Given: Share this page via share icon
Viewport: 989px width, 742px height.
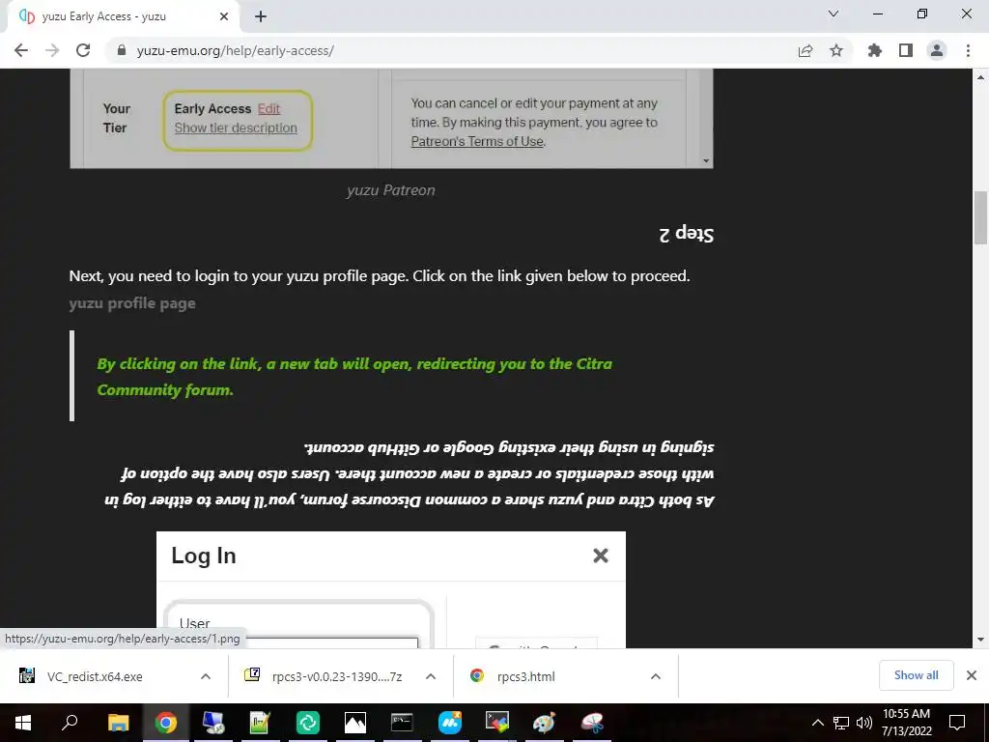Looking at the screenshot, I should [x=805, y=50].
